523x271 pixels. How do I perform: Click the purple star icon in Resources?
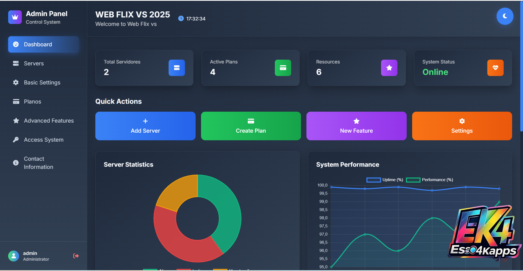(x=389, y=68)
